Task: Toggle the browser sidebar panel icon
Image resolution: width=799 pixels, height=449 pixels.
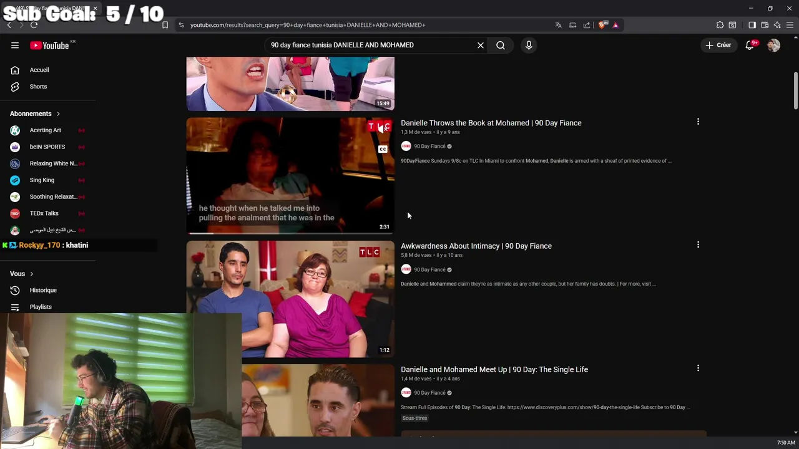Action: tap(752, 25)
